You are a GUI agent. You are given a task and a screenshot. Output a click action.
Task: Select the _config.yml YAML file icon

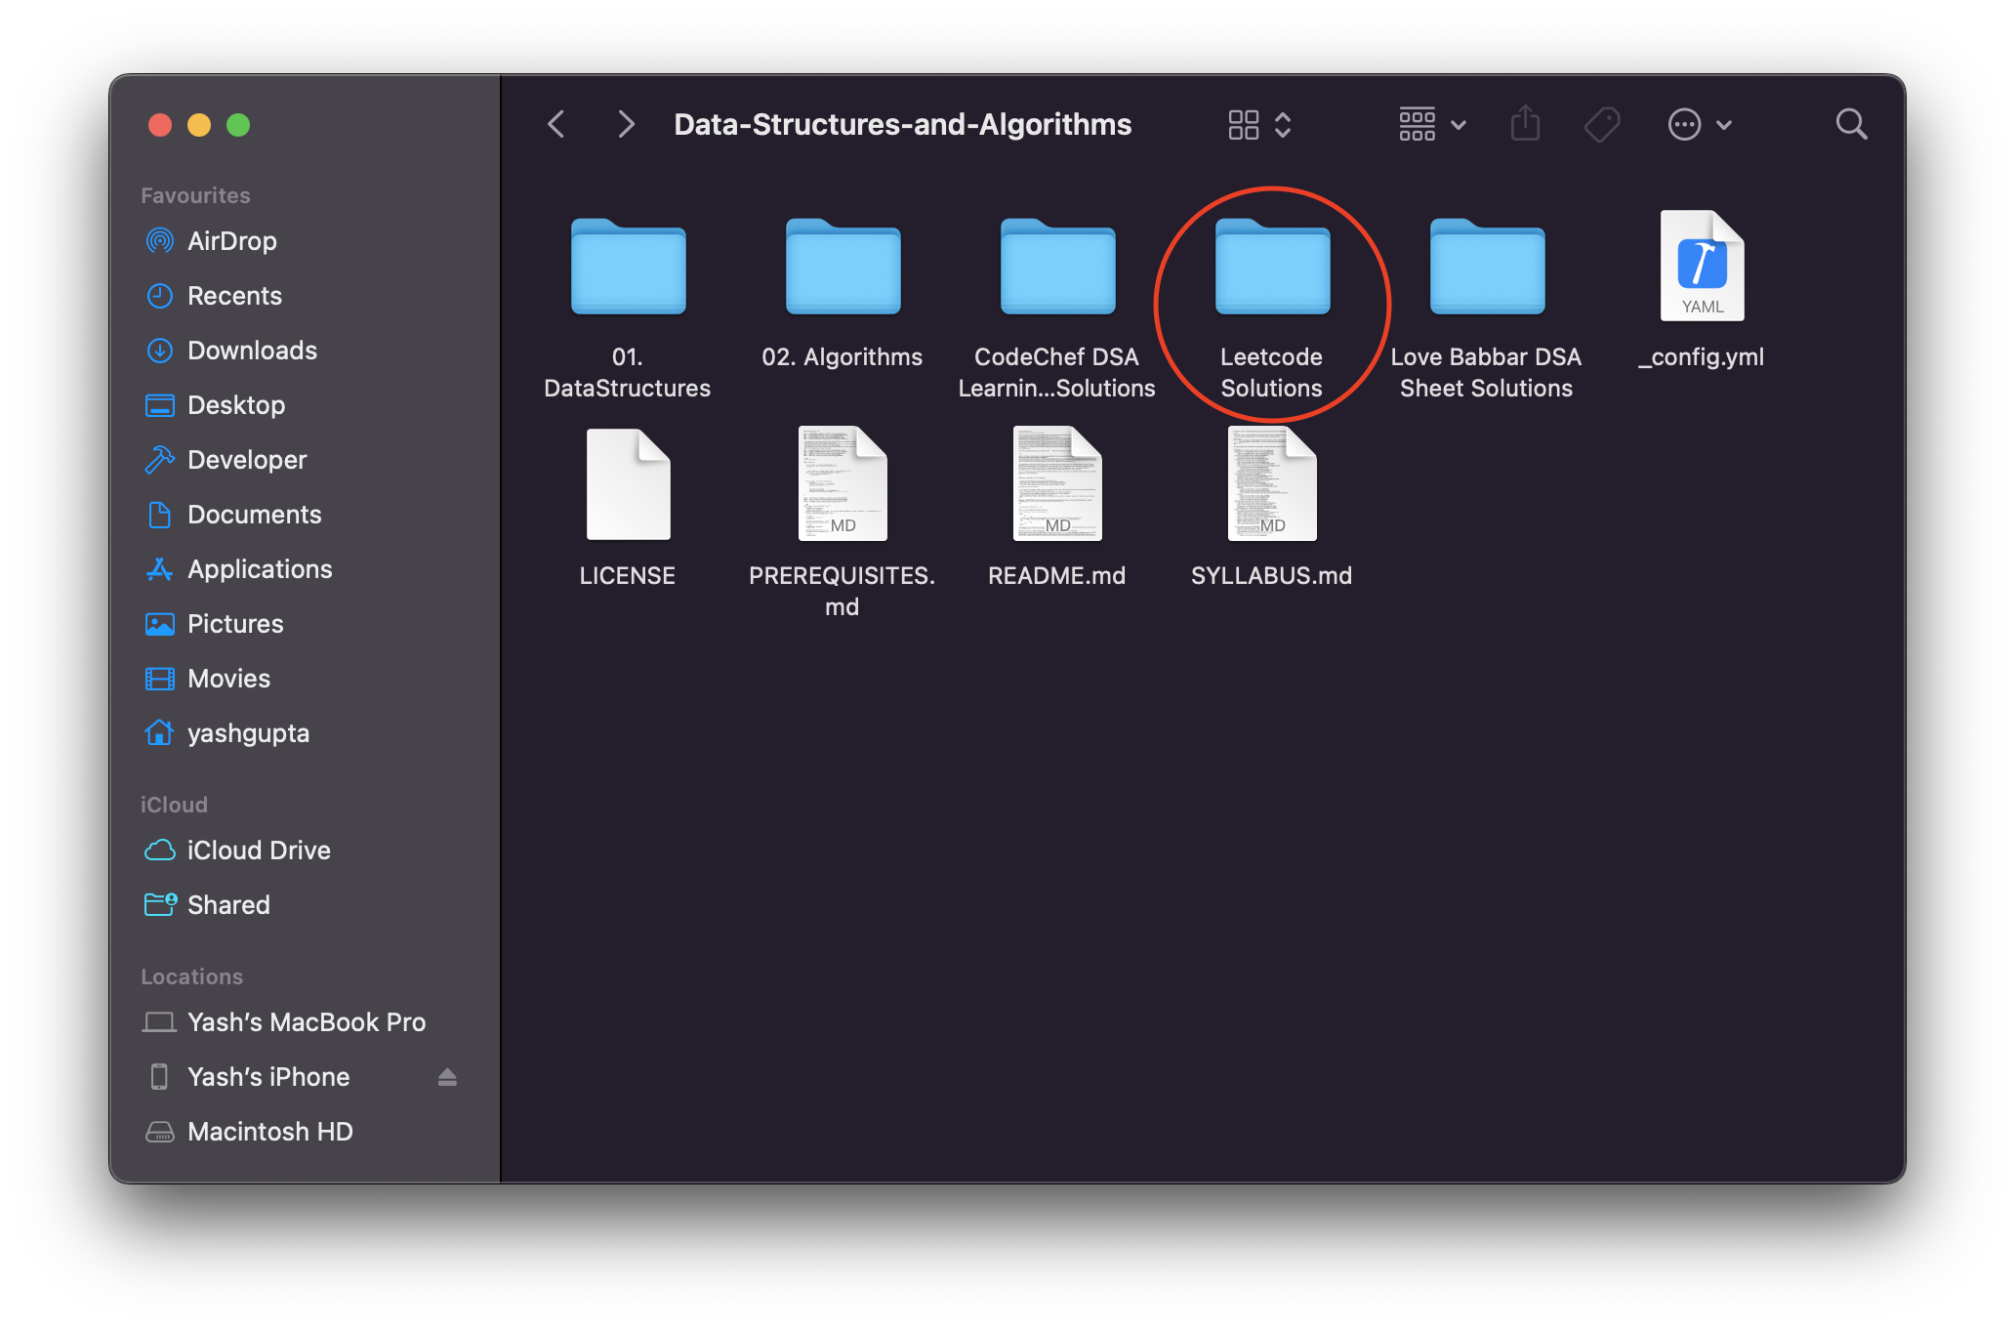pyautogui.click(x=1702, y=267)
